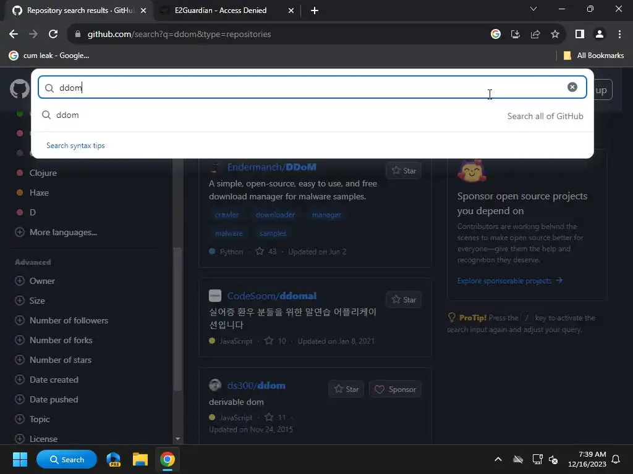Open Chrome from the taskbar
This screenshot has width=633, height=474.
click(167, 459)
